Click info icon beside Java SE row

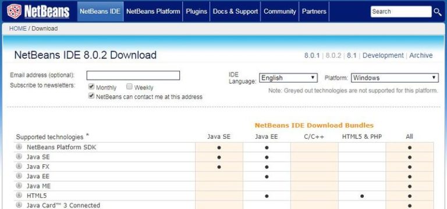pos(19,156)
